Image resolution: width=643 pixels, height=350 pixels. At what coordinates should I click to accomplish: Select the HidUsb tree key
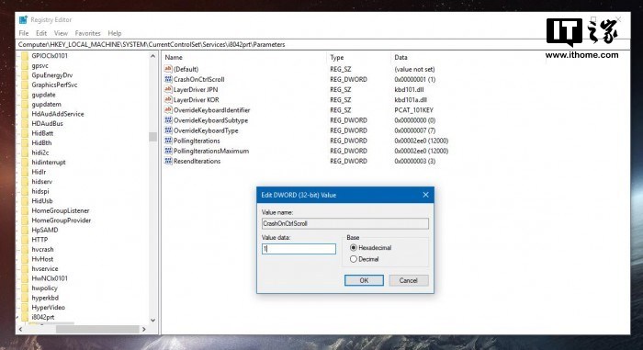[x=42, y=201]
